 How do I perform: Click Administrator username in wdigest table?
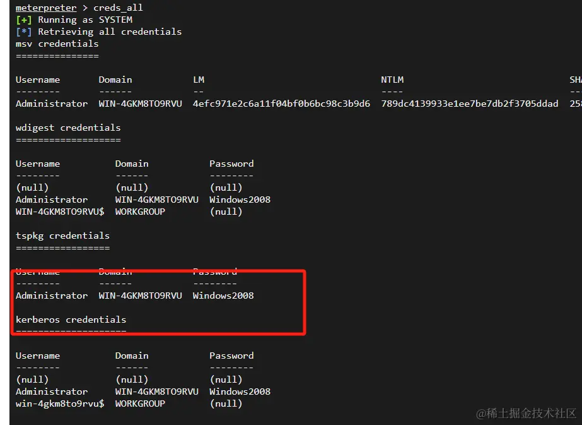coord(52,200)
